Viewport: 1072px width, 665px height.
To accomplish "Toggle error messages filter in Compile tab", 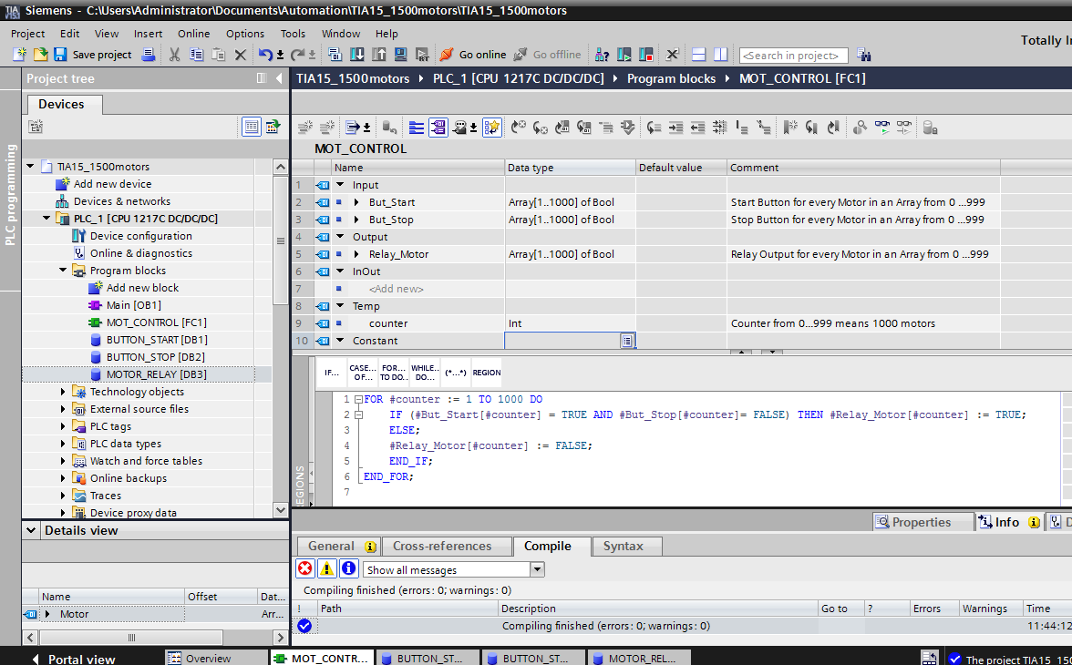I will tap(304, 568).
